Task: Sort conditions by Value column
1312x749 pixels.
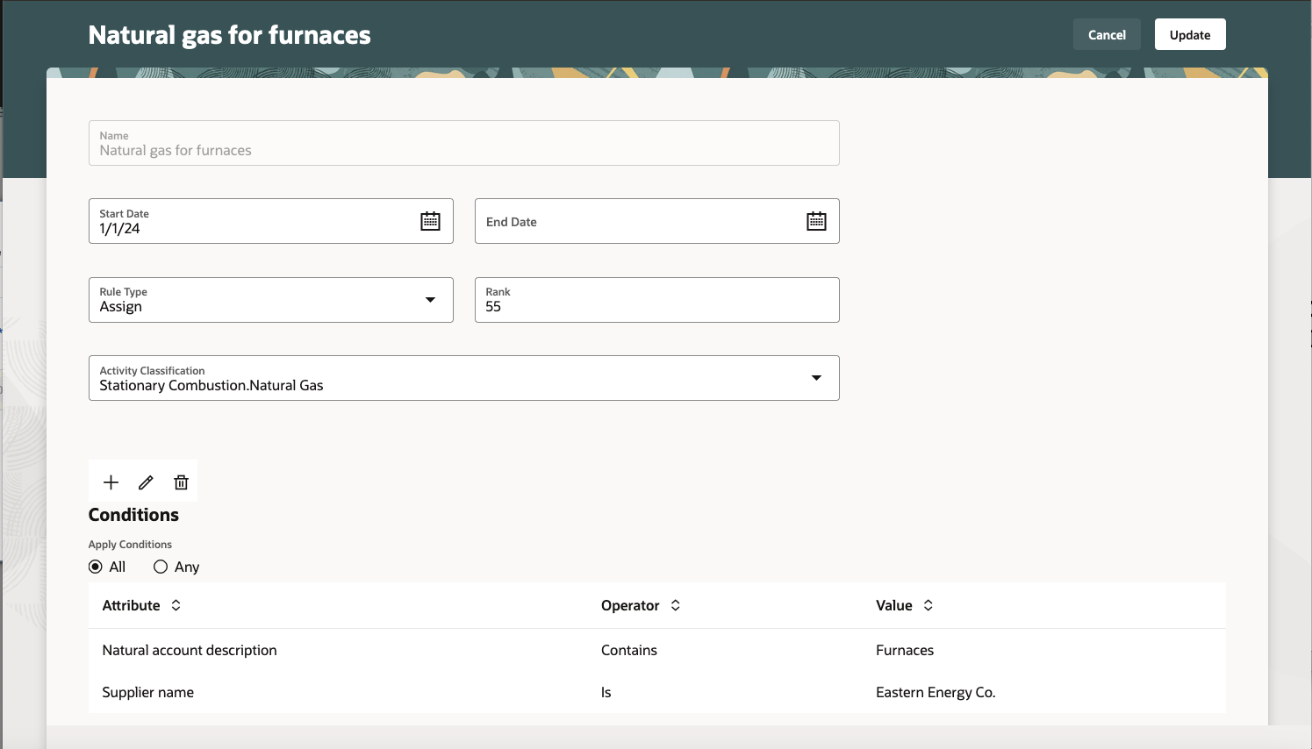Action: [x=928, y=605]
